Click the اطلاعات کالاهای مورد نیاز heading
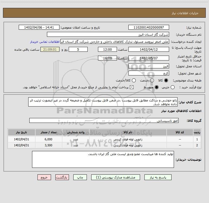The image size is (209, 203). (181, 111)
